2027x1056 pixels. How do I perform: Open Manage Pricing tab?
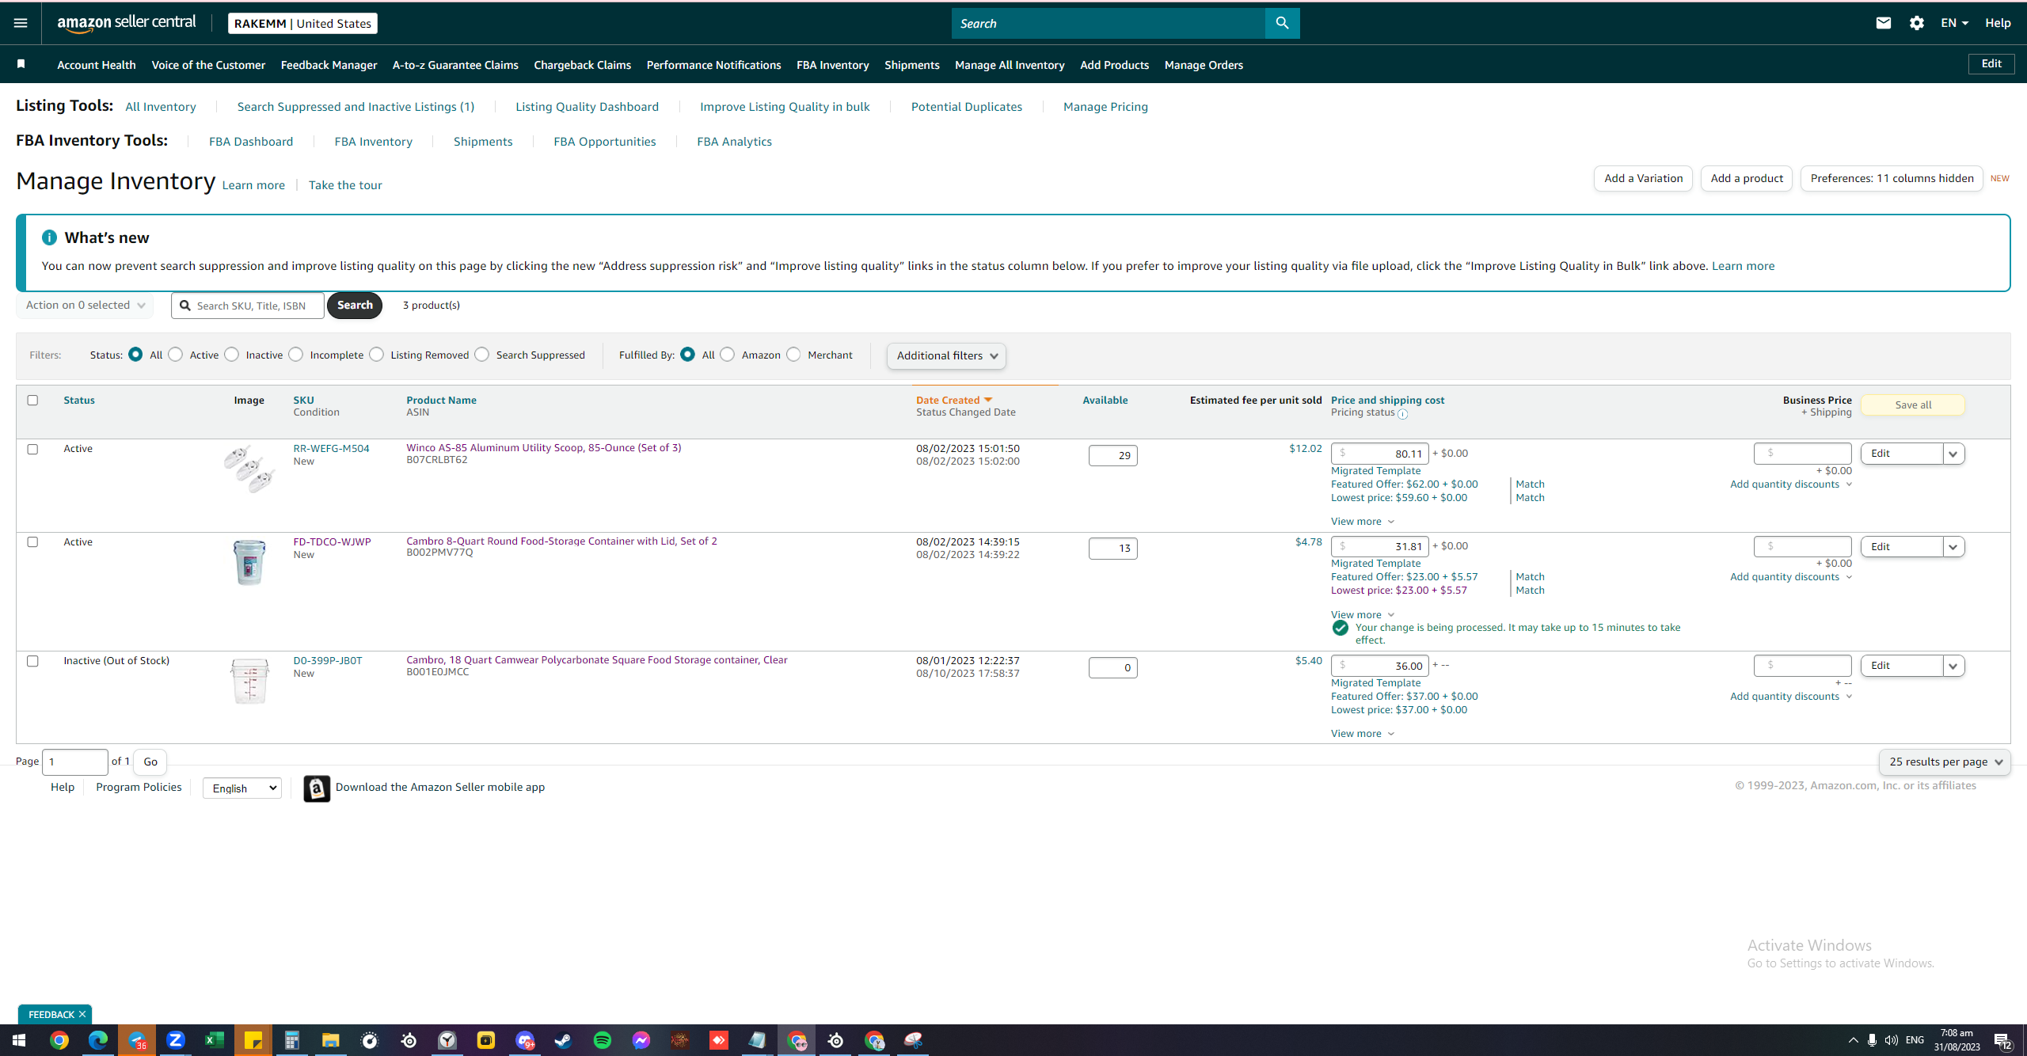pyautogui.click(x=1105, y=107)
